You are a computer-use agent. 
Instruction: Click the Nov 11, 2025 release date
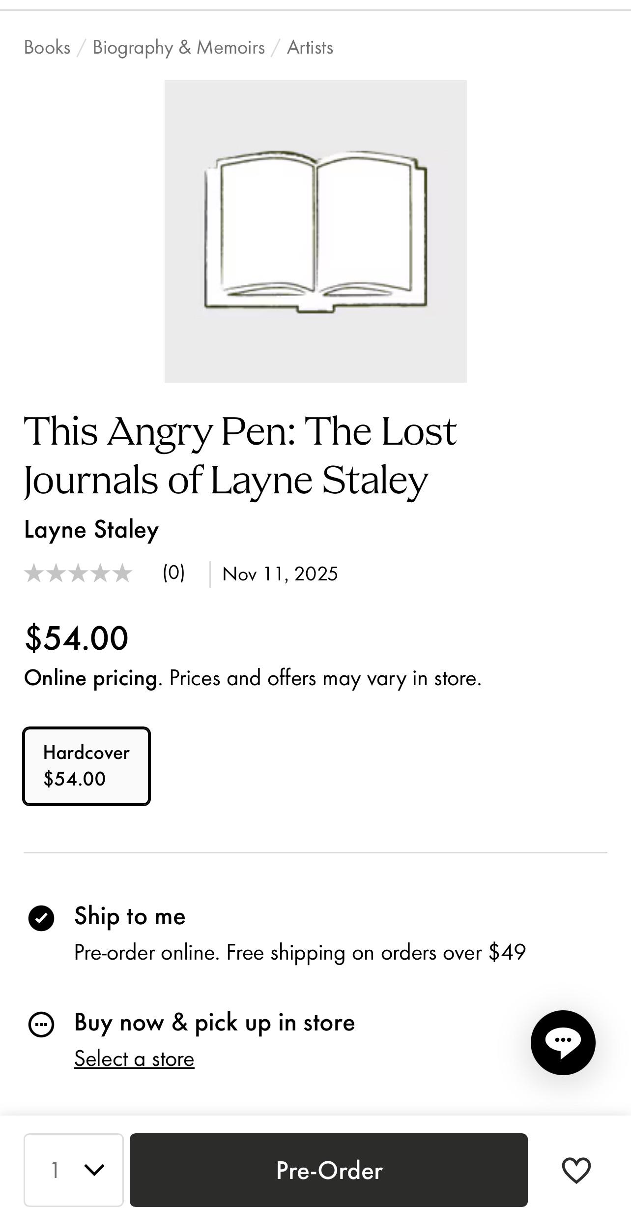point(280,574)
